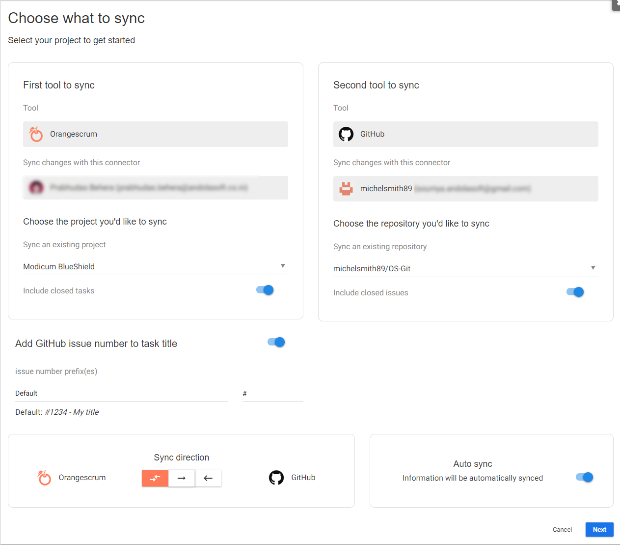
Task: Click the close button at top-right corner
Action: 616,4
